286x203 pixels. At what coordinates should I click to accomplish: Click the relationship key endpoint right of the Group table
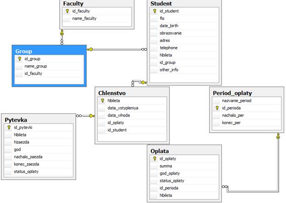[90, 49]
